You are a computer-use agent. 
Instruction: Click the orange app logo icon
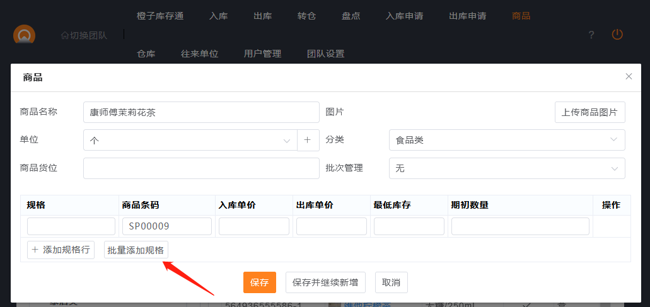coord(25,35)
